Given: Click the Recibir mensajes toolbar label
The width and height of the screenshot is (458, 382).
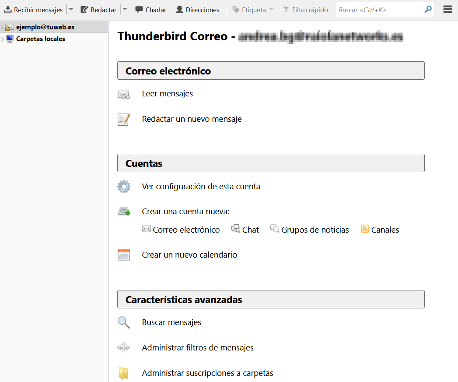Looking at the screenshot, I should pos(38,10).
